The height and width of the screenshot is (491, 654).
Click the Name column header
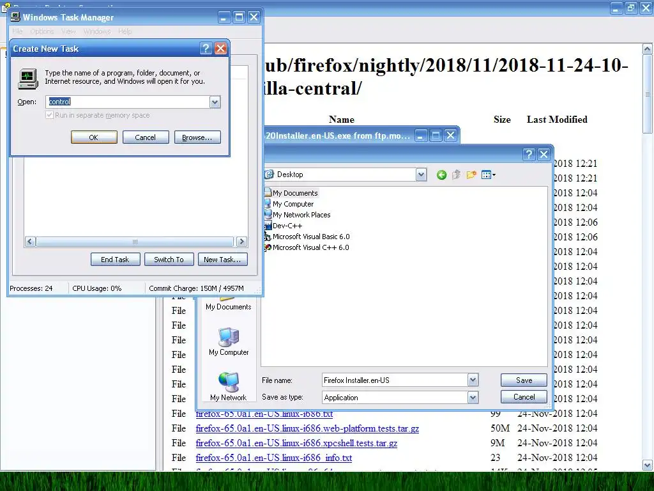coord(342,120)
